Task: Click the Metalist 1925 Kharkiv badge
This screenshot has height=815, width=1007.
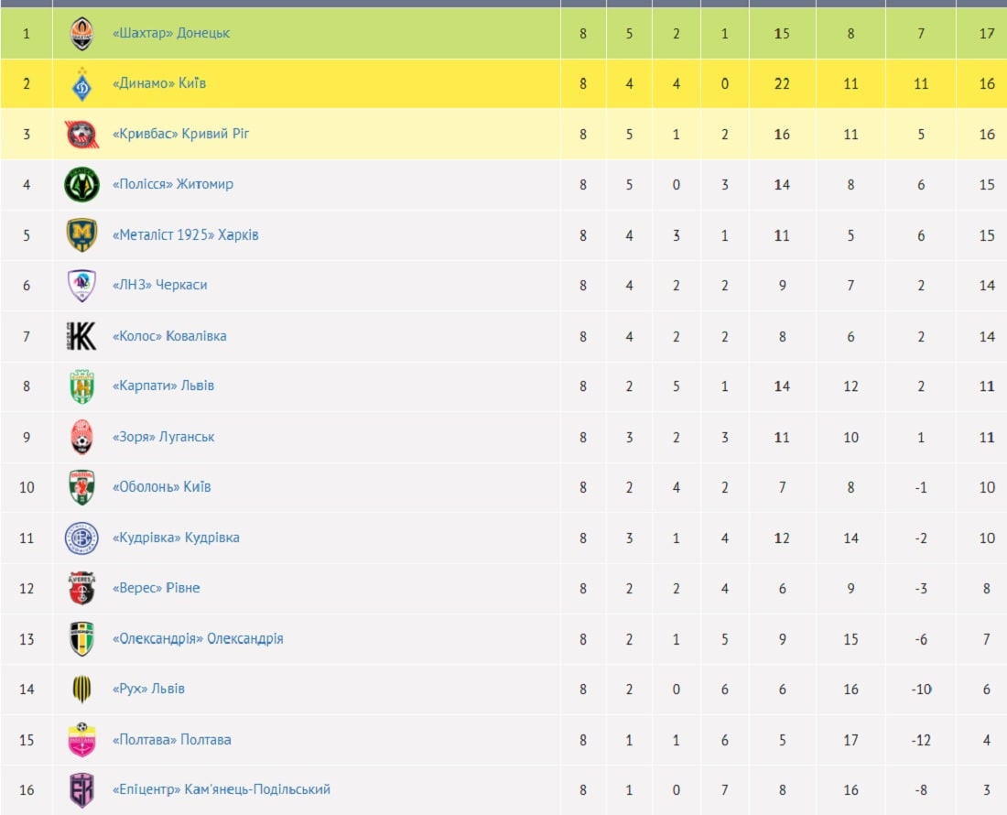Action: (x=81, y=235)
